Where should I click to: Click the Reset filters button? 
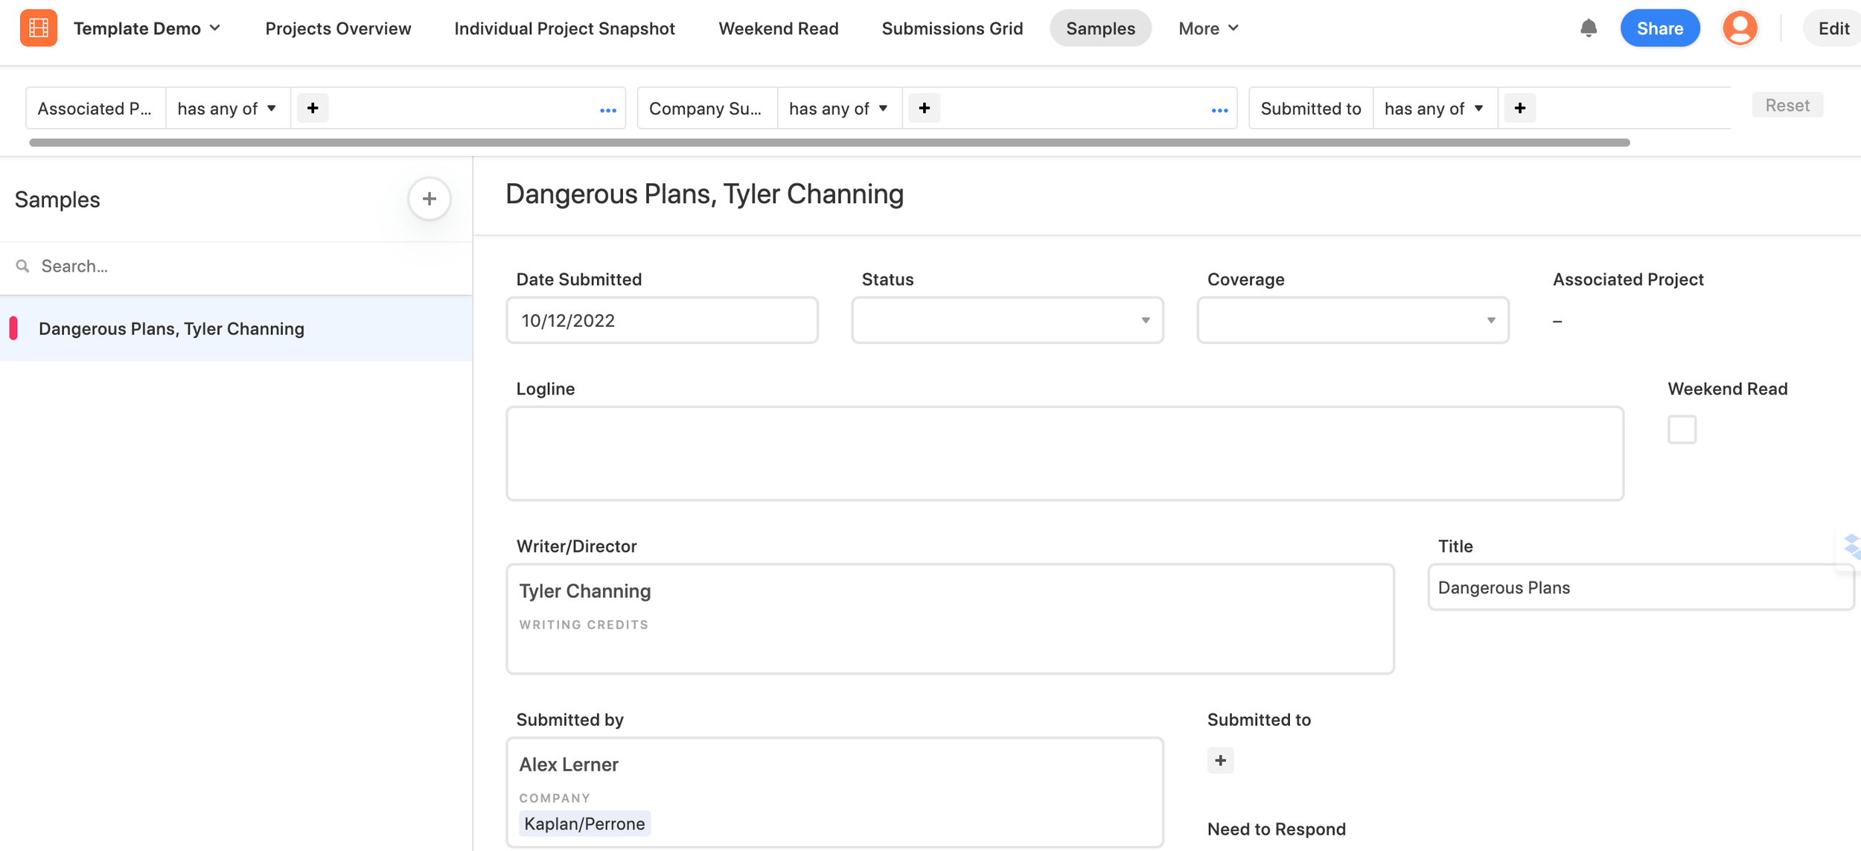click(x=1787, y=105)
